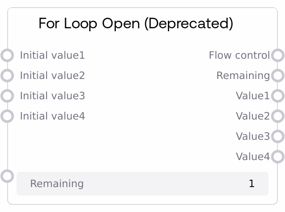Image resolution: width=285 pixels, height=212 pixels.
Task: Select the Remaining output socket circle
Action: click(277, 76)
